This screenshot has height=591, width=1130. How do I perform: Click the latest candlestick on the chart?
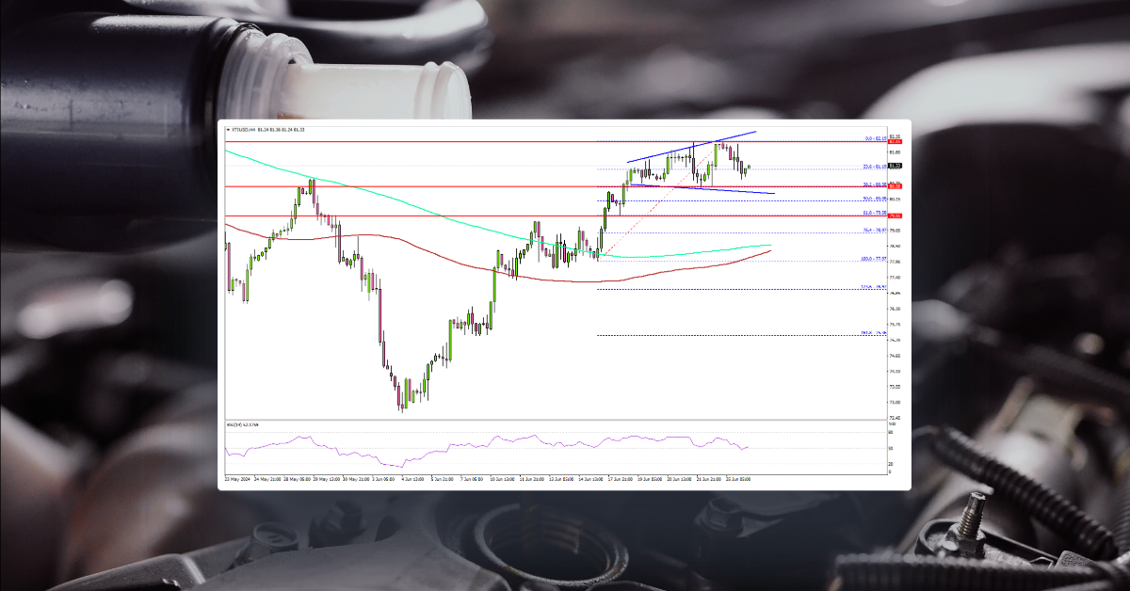748,166
